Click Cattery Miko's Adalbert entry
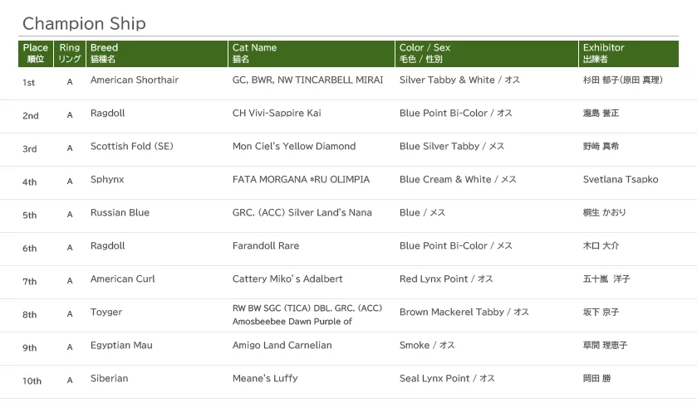The width and height of the screenshot is (697, 417). click(287, 279)
